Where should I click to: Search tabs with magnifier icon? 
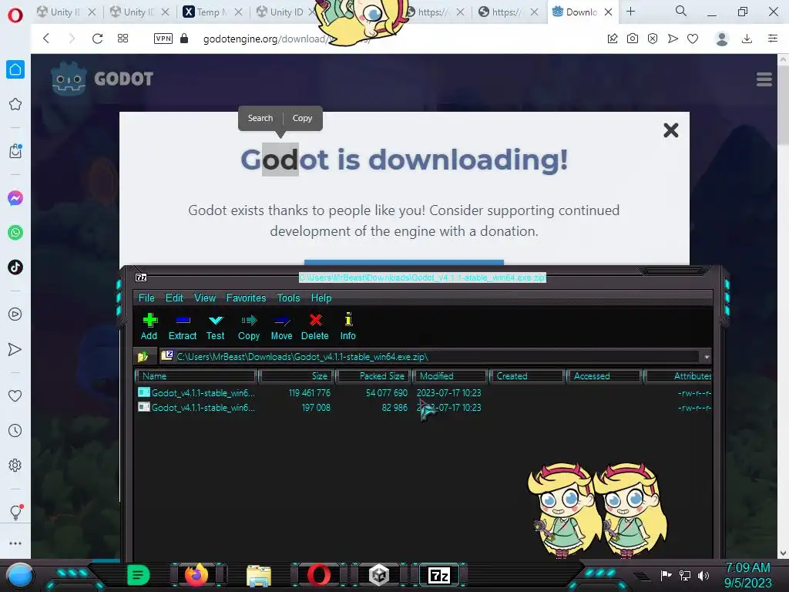pos(681,12)
